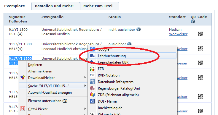218x115 pixels.
Task: Click help icon next to 'nicht ausleihbar'
Action: click(139, 29)
